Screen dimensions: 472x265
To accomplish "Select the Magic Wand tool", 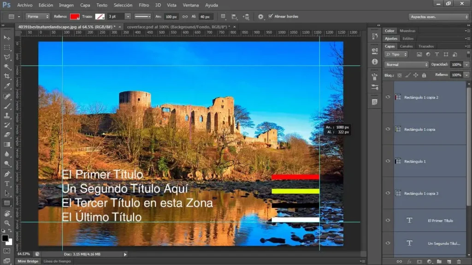I will point(6,67).
